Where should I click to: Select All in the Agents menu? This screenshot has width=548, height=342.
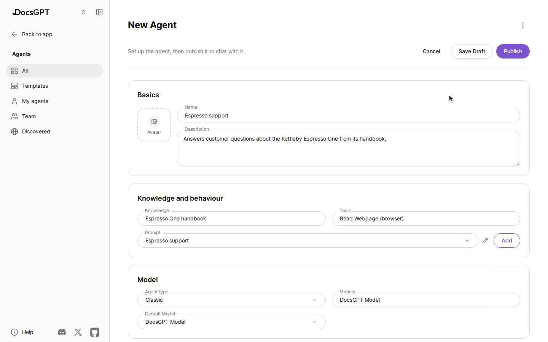(54, 71)
